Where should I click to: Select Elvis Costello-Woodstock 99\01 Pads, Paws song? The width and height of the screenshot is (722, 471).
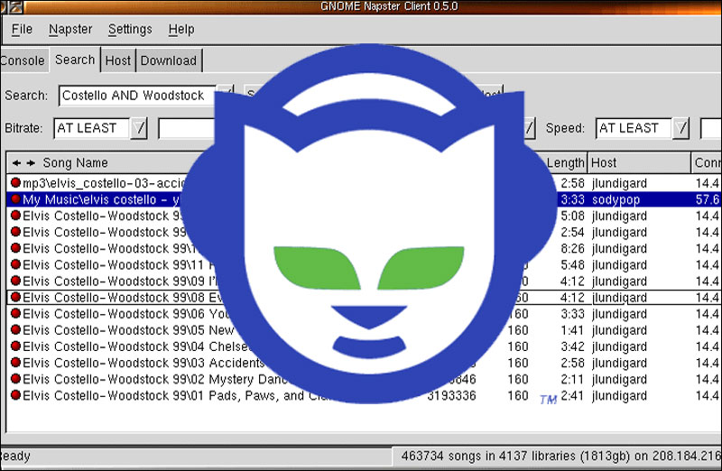click(365, 395)
